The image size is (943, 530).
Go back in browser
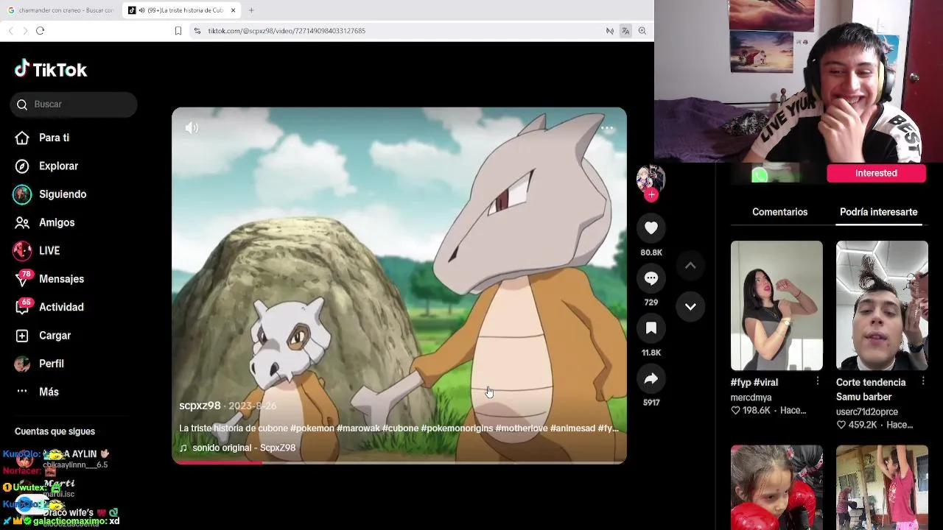point(11,31)
